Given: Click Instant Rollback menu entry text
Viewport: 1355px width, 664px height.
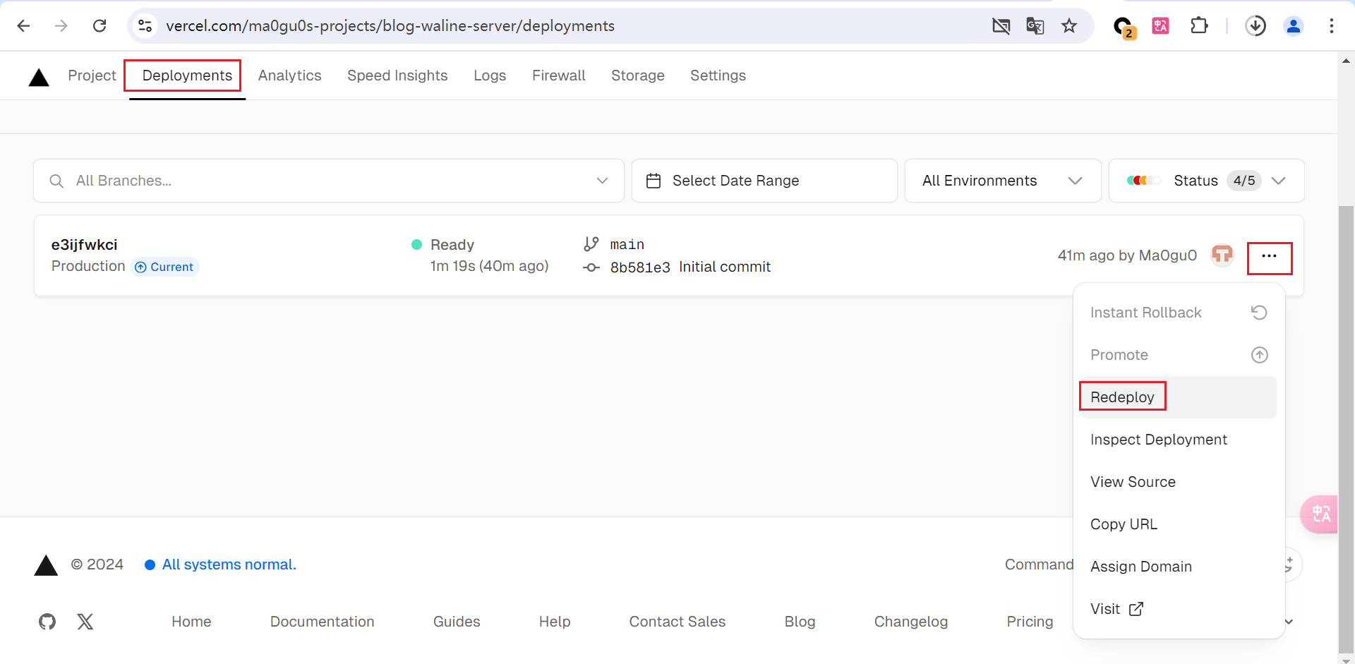Looking at the screenshot, I should [x=1145, y=313].
